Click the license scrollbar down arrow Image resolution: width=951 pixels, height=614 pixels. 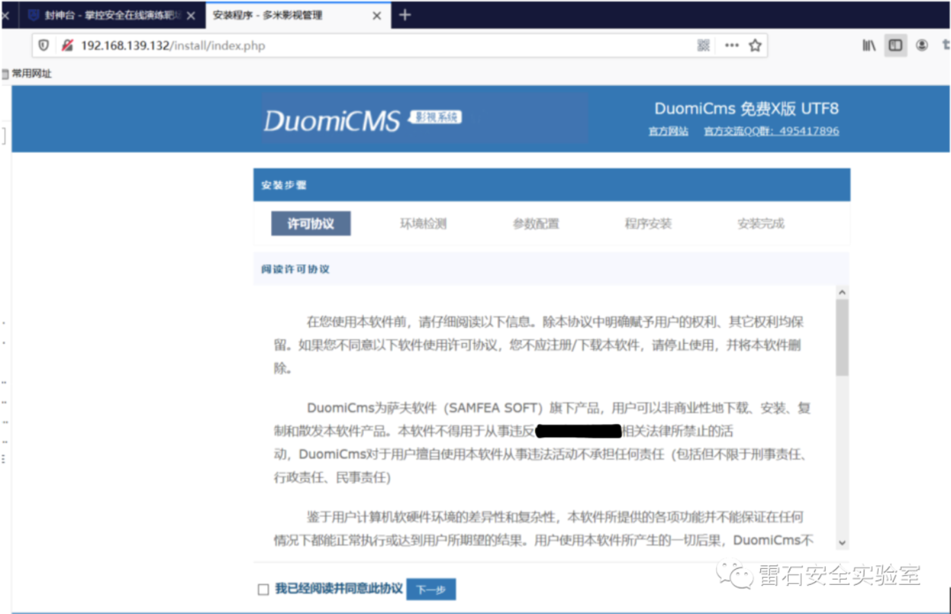(842, 543)
